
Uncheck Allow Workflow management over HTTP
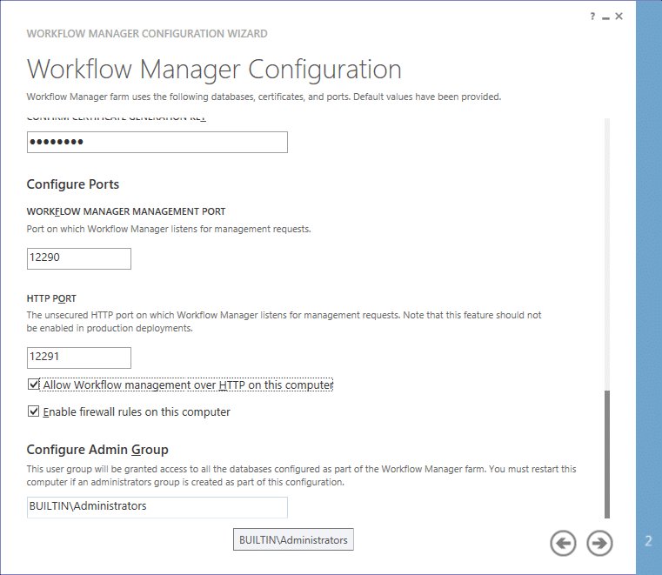click(33, 384)
